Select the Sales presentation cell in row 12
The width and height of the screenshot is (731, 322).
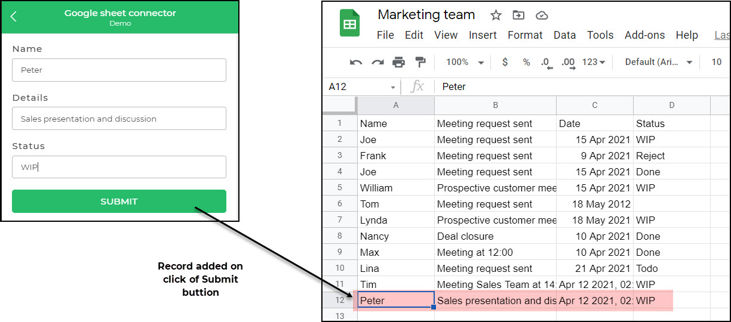pyautogui.click(x=495, y=301)
